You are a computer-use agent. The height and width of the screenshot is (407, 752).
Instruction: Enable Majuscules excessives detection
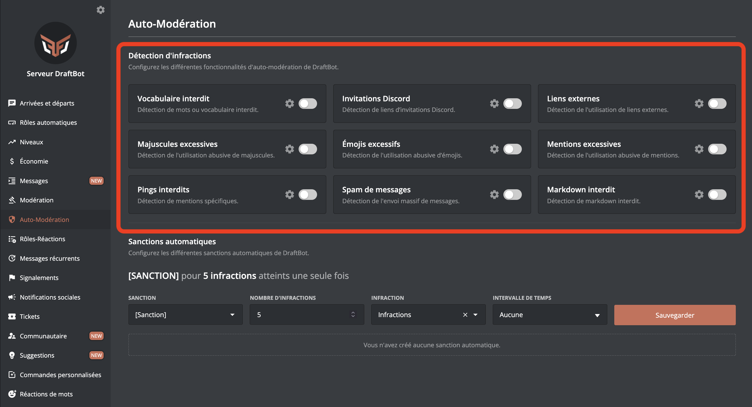point(308,149)
